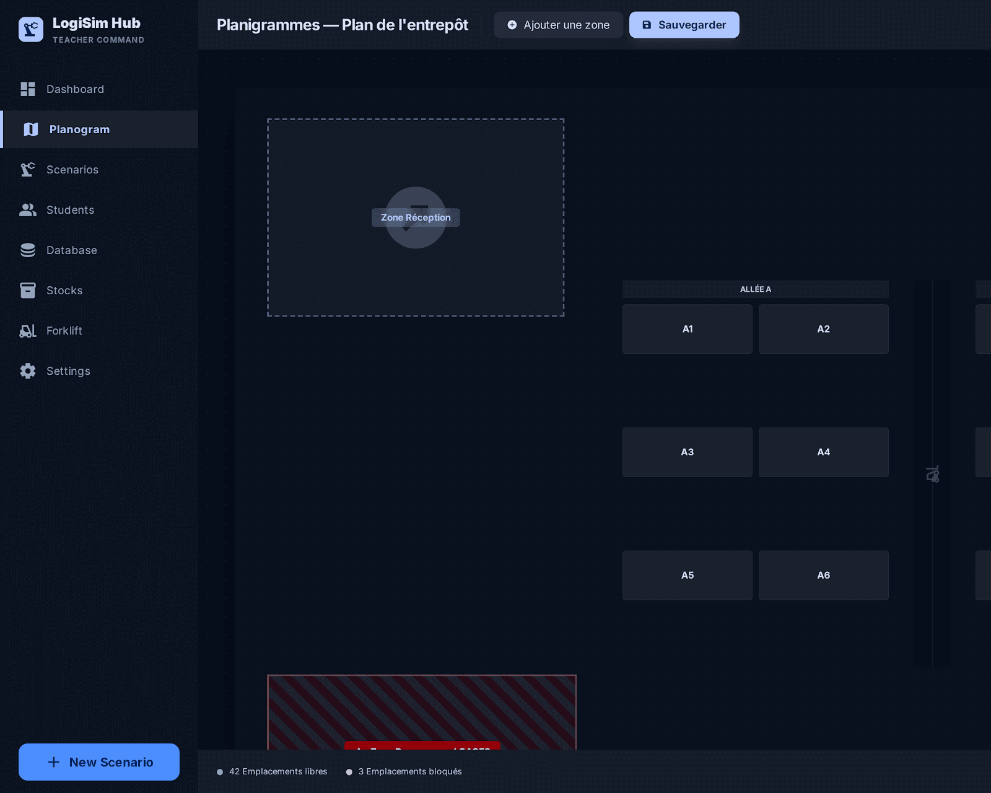The height and width of the screenshot is (793, 991).
Task: Select the red hatched danger zone
Action: pyautogui.click(x=422, y=712)
